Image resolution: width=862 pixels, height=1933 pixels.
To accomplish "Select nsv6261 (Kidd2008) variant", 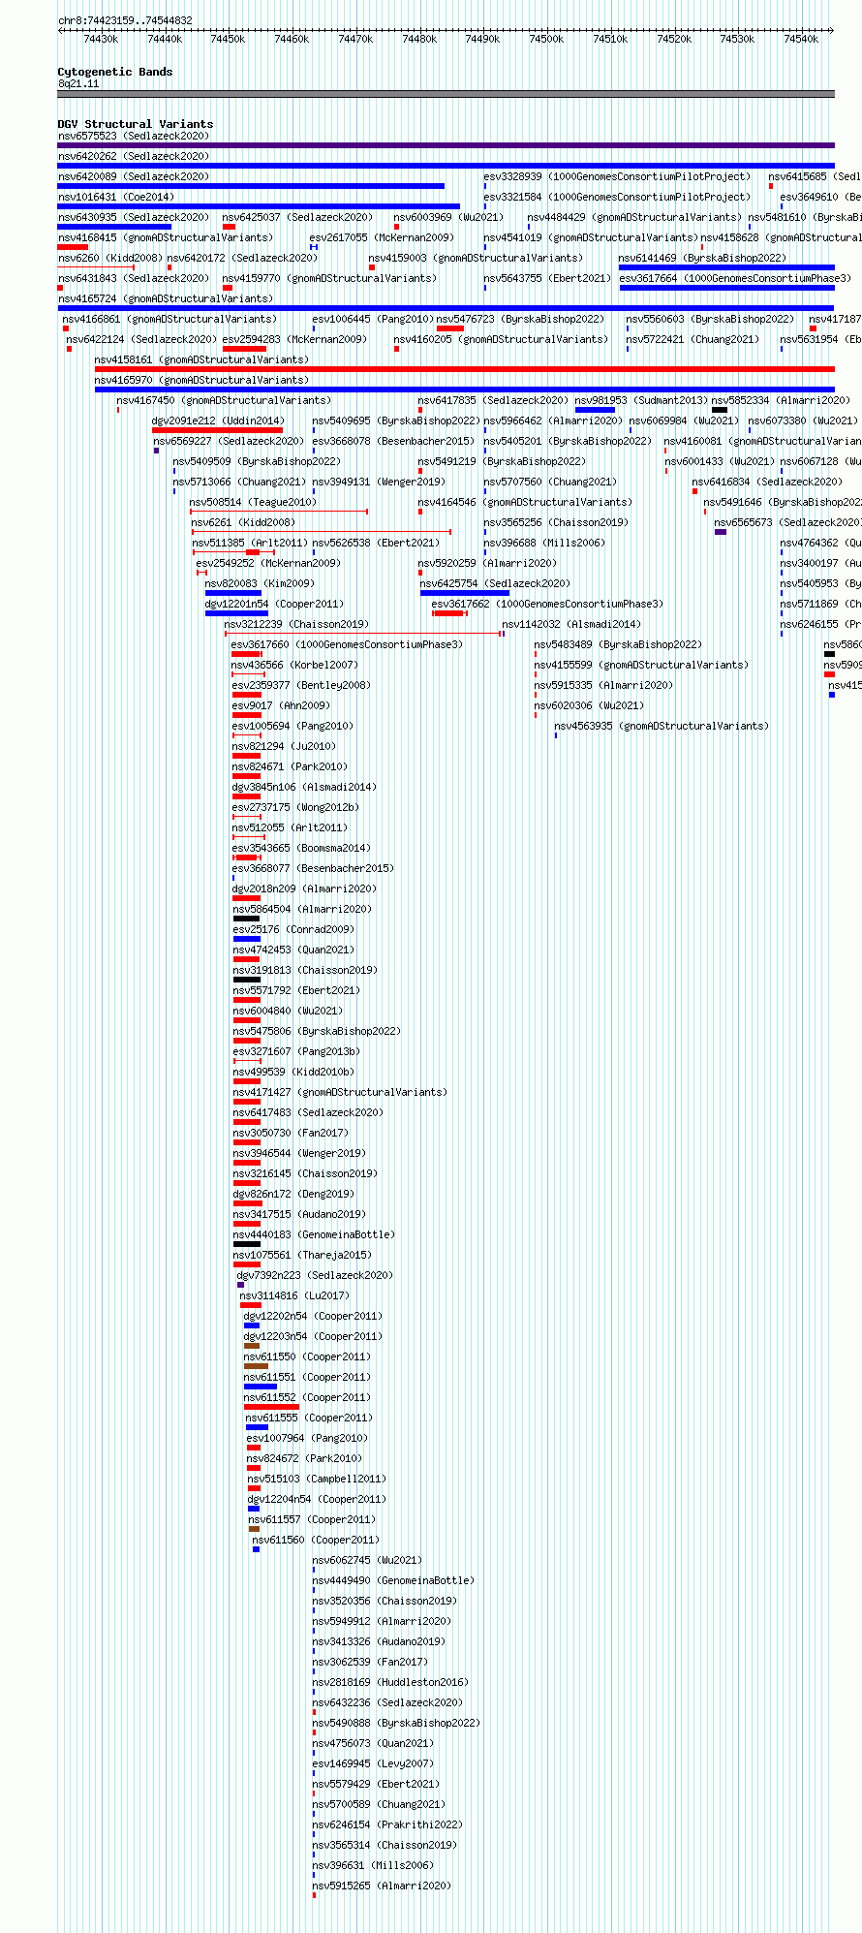I will [x=243, y=522].
